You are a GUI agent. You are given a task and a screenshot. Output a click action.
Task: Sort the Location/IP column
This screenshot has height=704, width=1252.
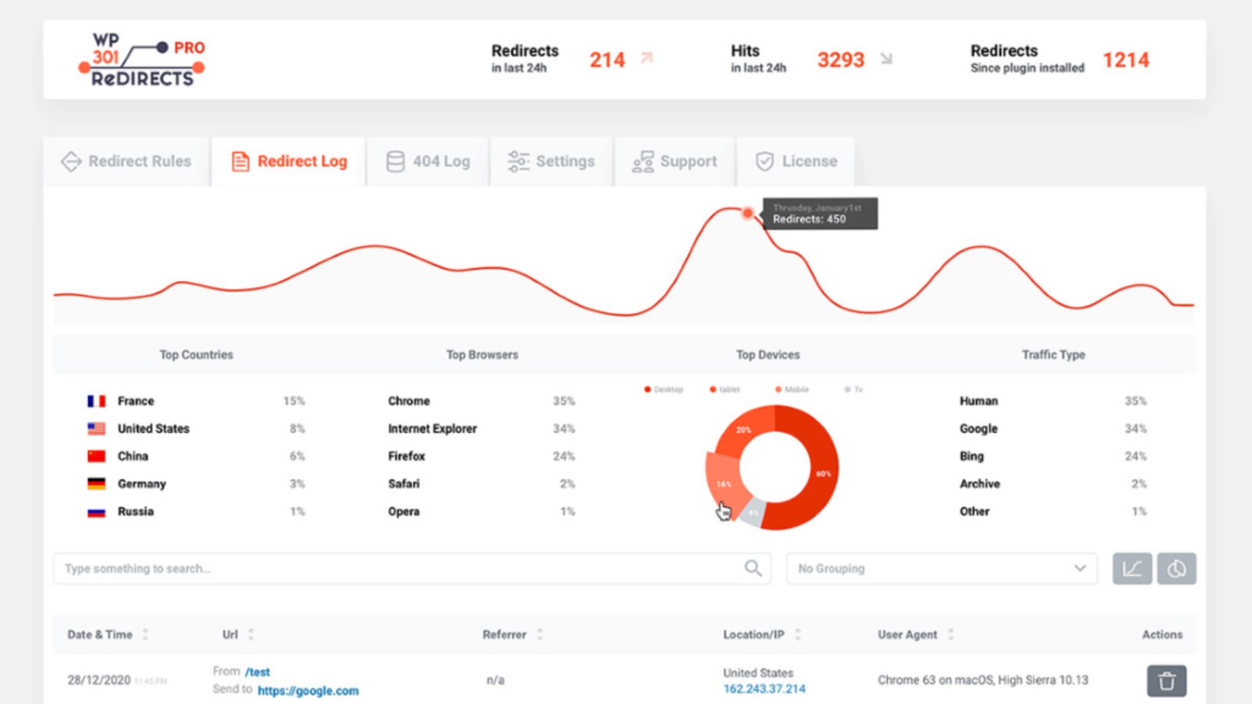point(797,634)
